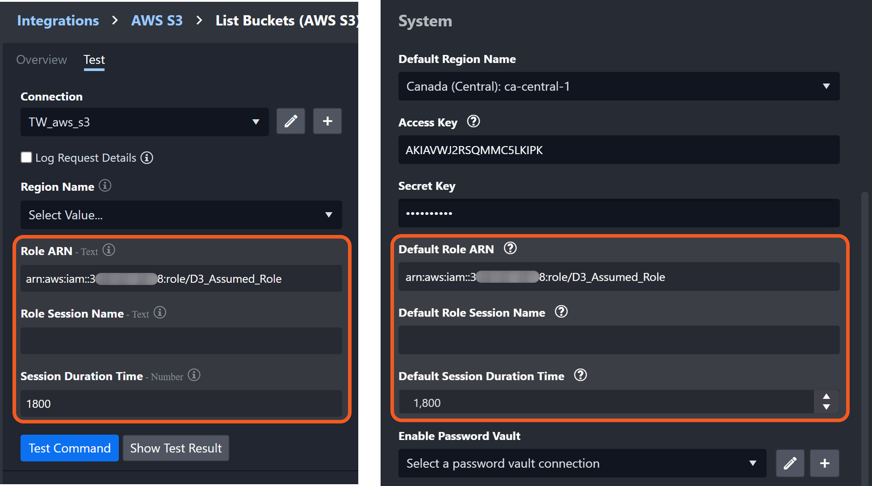The height and width of the screenshot is (486, 872).
Task: Click Default Session Duration Time help icon
Action: point(580,375)
